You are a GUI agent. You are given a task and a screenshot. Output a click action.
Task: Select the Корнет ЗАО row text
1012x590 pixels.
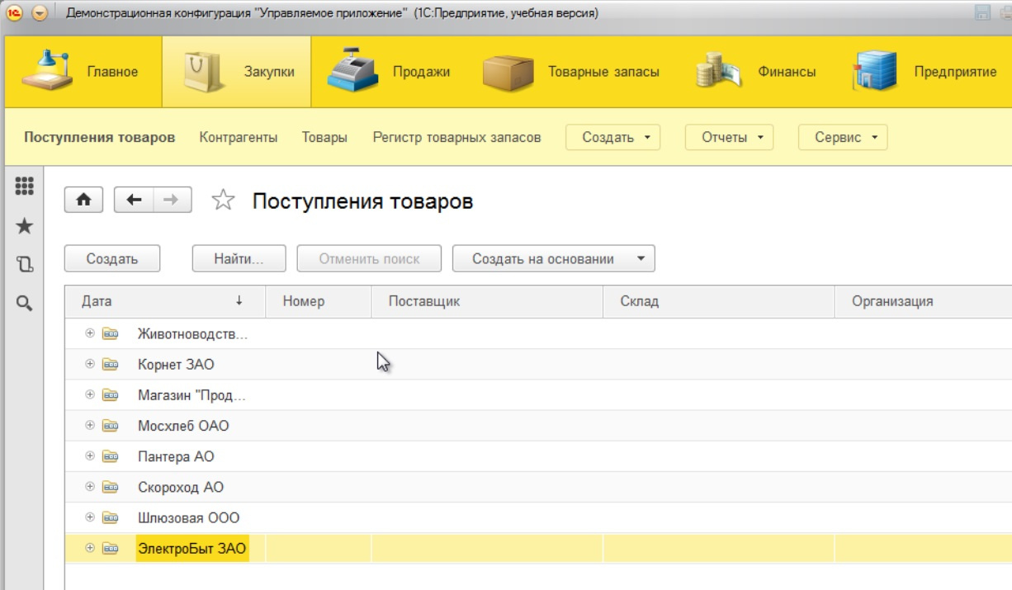176,364
